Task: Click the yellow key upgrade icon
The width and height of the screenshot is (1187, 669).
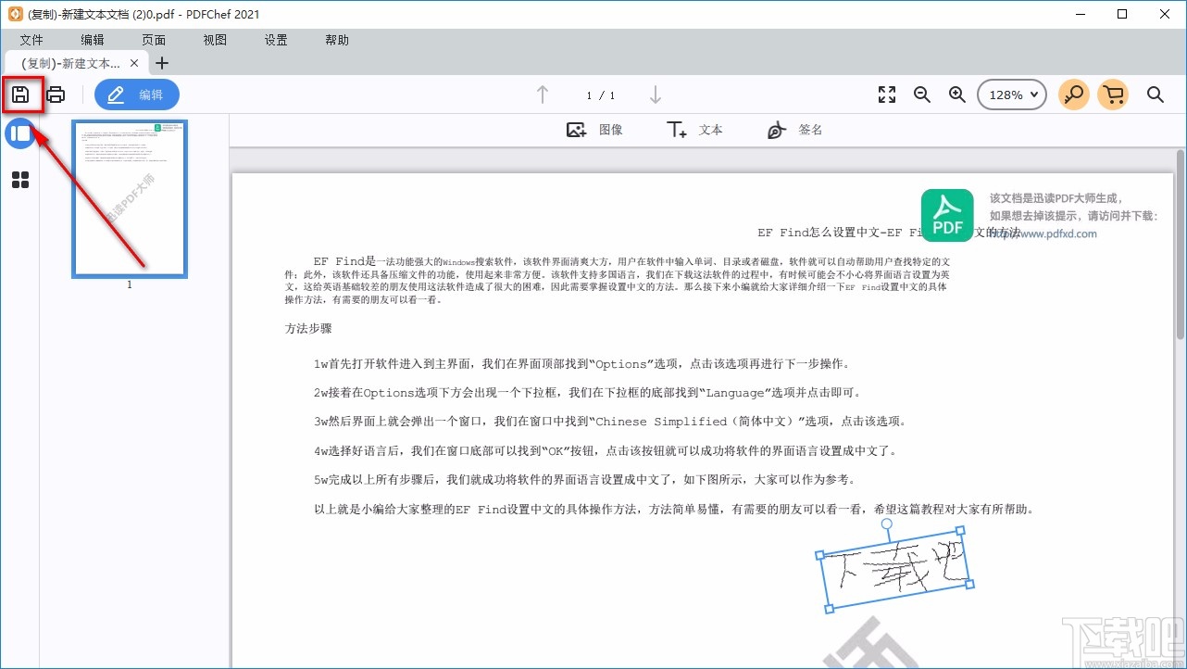Action: click(1073, 94)
